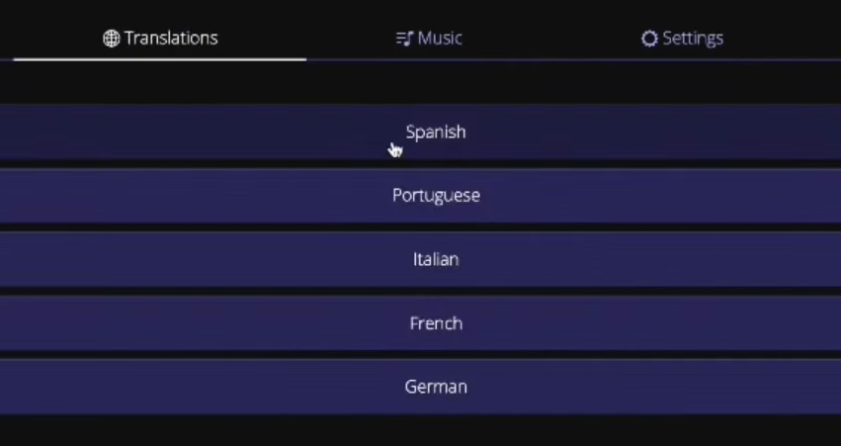Activate the highlighted Spanish row under cursor

pos(421,132)
